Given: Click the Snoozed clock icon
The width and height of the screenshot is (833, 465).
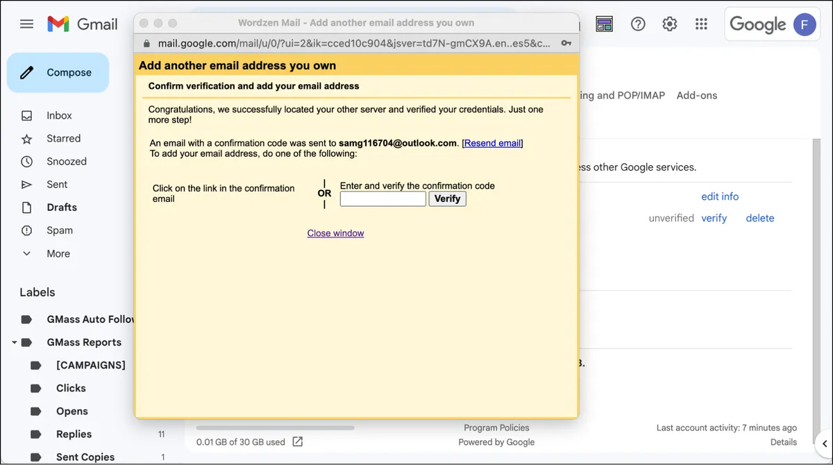Looking at the screenshot, I should click(x=26, y=162).
